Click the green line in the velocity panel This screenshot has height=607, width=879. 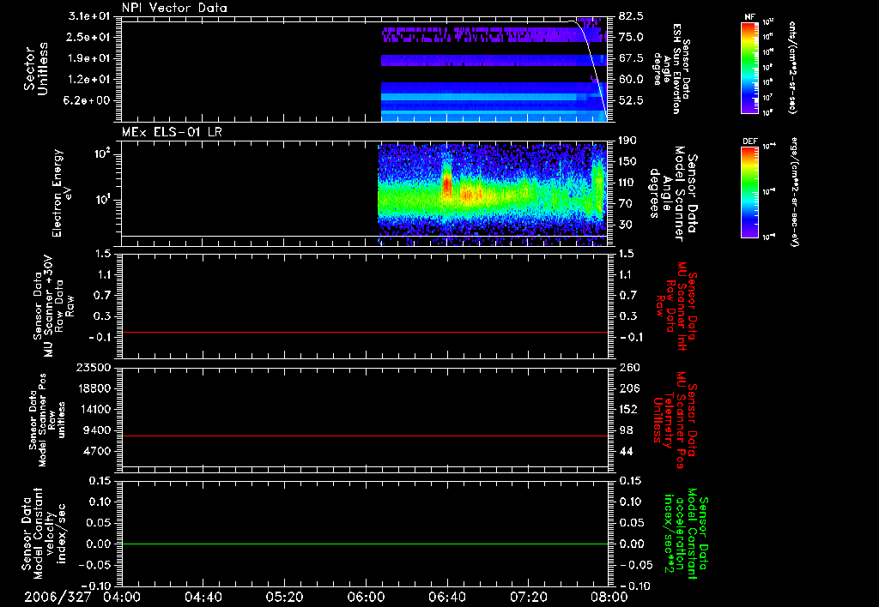364,544
